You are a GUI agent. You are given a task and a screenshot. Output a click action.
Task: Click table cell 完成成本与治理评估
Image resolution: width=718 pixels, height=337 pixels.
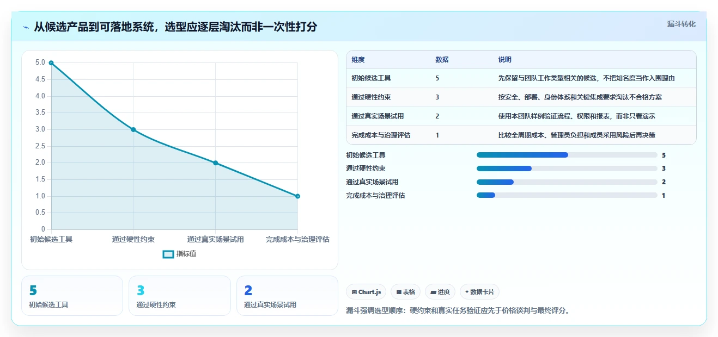[381, 135]
